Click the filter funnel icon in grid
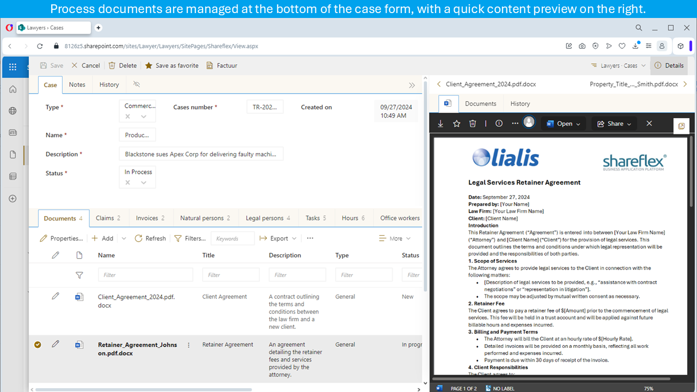This screenshot has height=392, width=697. pyautogui.click(x=79, y=275)
